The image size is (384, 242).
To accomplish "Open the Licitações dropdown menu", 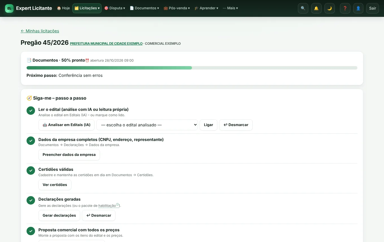I will (87, 8).
